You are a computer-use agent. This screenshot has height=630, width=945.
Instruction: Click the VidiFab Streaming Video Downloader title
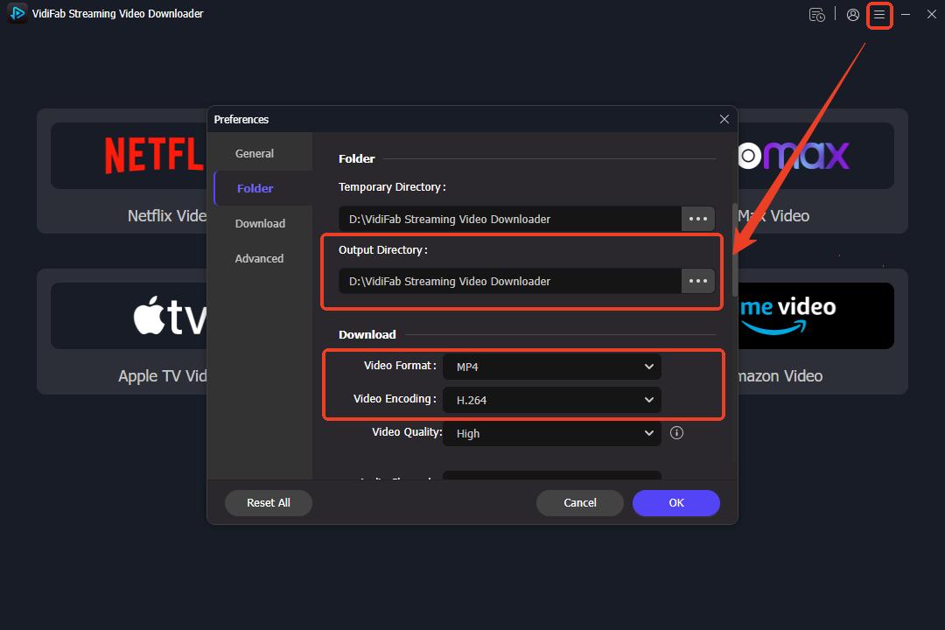tap(117, 13)
